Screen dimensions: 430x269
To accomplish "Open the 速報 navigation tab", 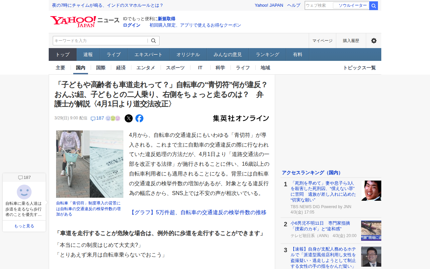I will [88, 54].
